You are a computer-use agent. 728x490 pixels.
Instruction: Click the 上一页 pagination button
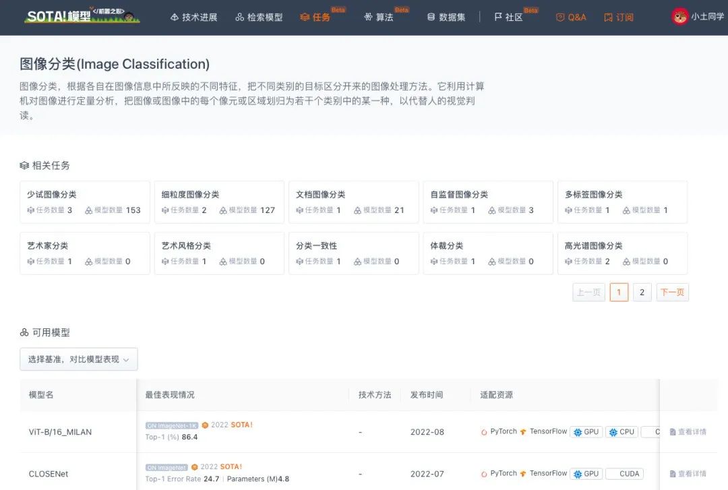coord(588,292)
